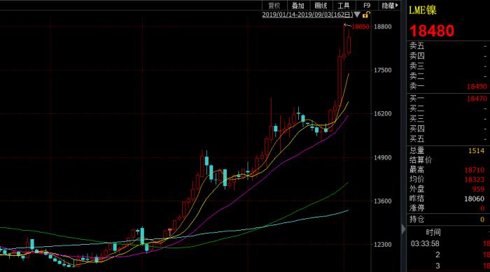Click the F9 button
This screenshot has height=272, width=490.
tap(367, 6)
